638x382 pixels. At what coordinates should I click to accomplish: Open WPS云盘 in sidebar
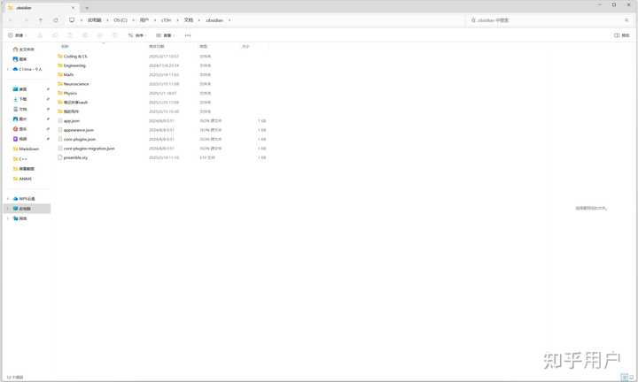tap(24, 198)
